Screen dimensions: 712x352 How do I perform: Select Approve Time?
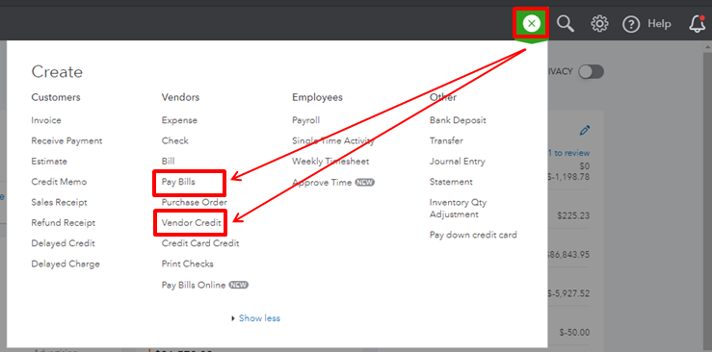(322, 182)
